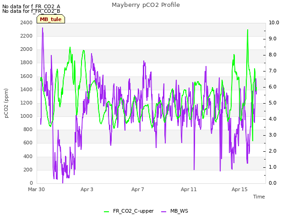Click the 200 left axis value
This screenshot has width=293, height=220.
pyautogui.click(x=28, y=170)
